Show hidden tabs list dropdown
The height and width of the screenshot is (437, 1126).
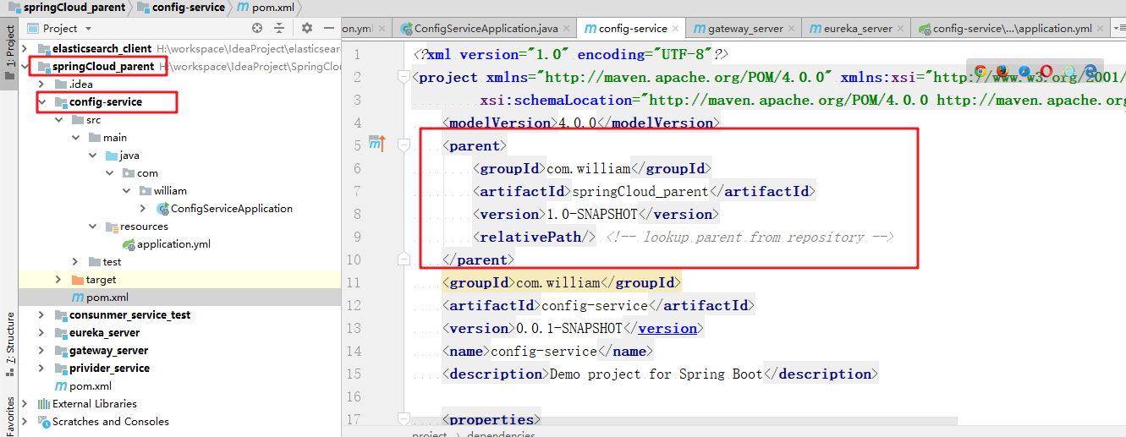[x=1119, y=28]
